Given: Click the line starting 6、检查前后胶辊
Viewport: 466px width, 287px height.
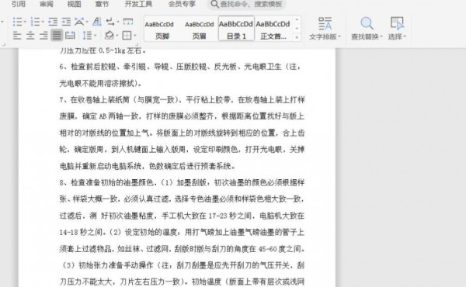Looking at the screenshot, I should (x=181, y=67).
